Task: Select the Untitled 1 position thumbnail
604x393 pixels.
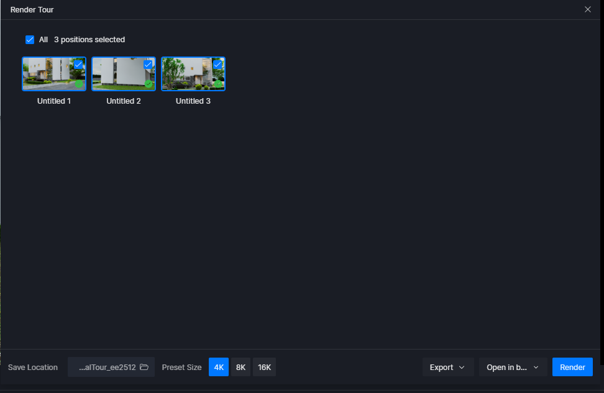Action: point(54,74)
